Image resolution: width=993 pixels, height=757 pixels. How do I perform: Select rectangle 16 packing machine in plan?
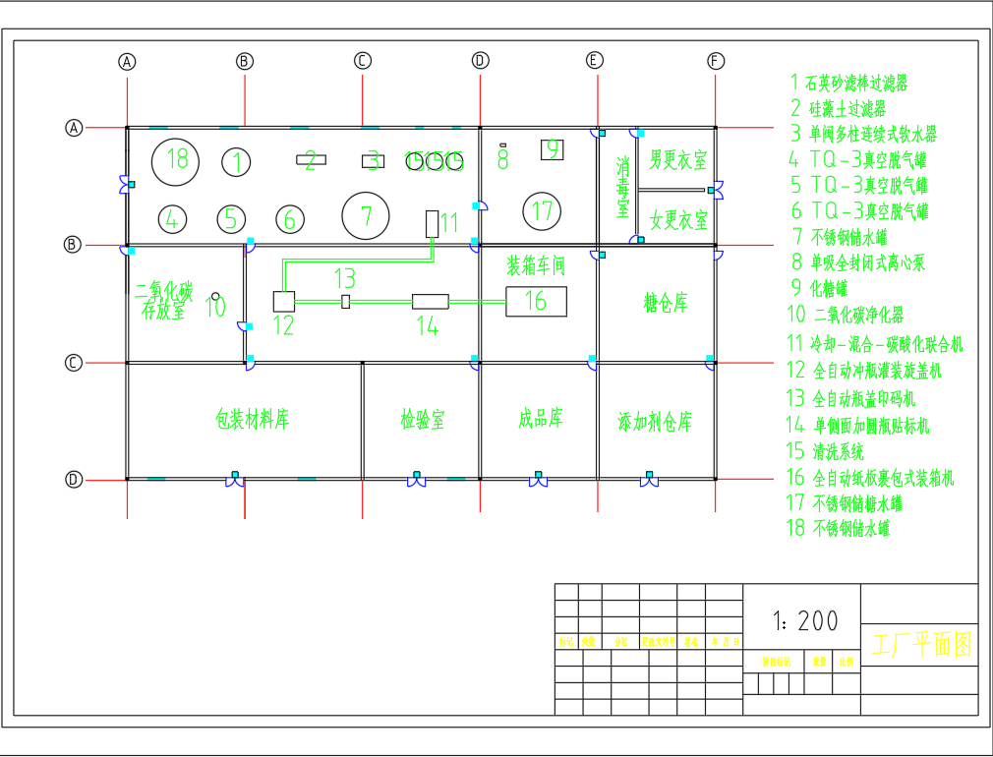[x=537, y=302]
